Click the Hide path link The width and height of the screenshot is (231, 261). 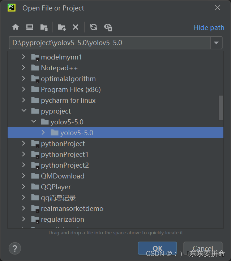click(209, 28)
